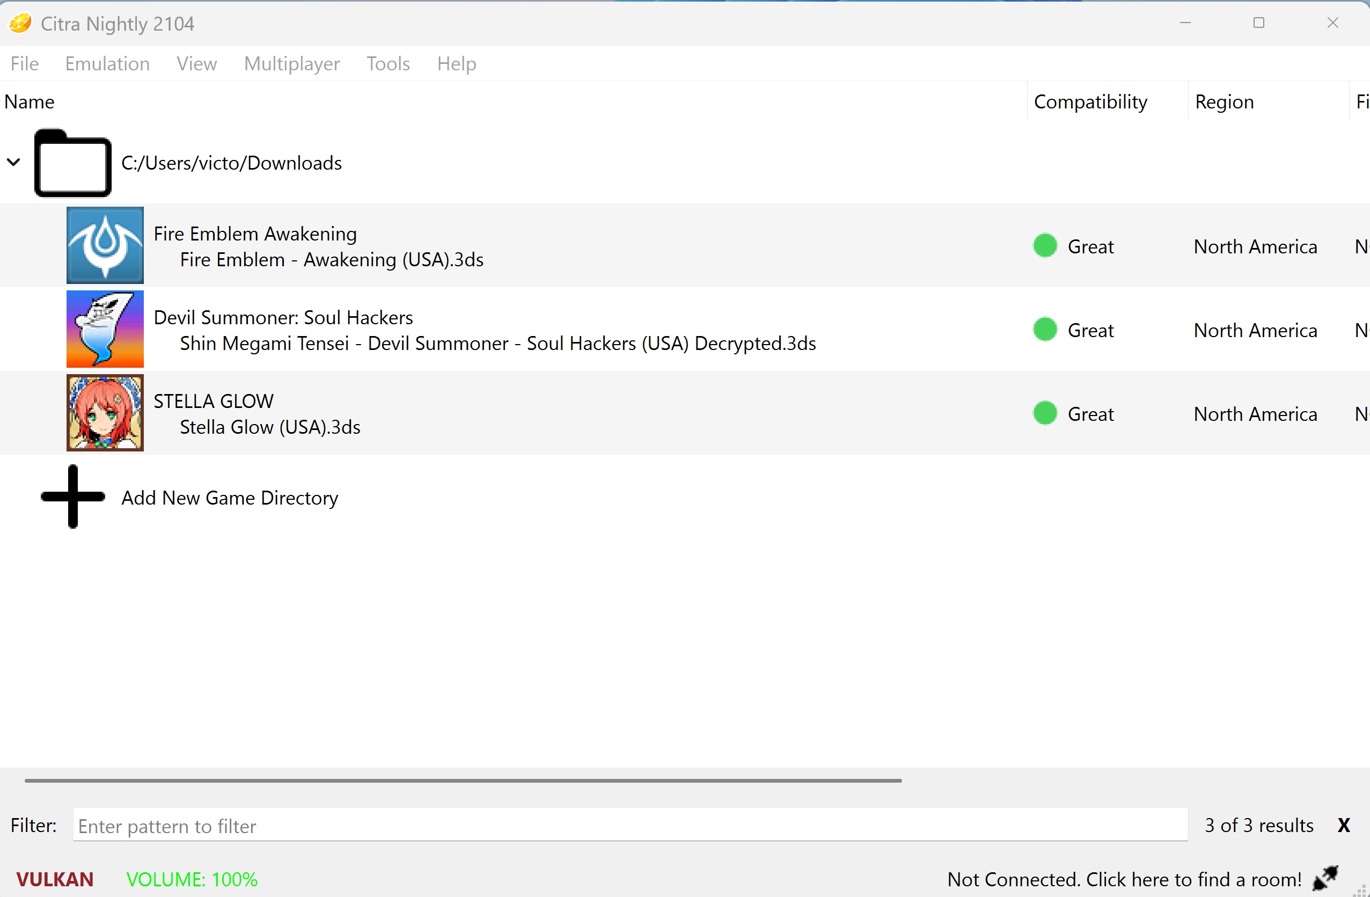This screenshot has width=1370, height=897.
Task: Click the multiplayer connection plug icon
Action: click(1325, 879)
